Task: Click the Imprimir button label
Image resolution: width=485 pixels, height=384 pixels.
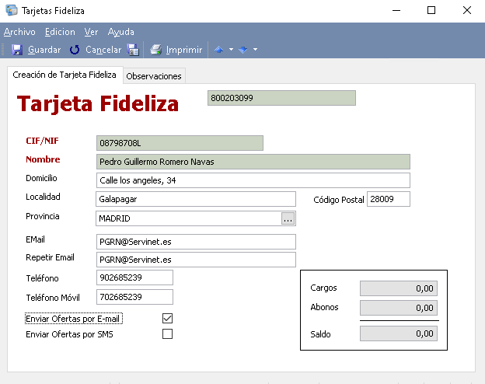Action: (x=184, y=50)
